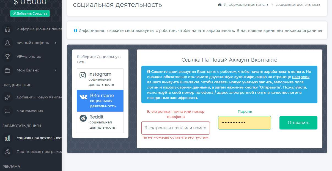Focus the Пароль password field
332x171 pixels.
[245, 123]
